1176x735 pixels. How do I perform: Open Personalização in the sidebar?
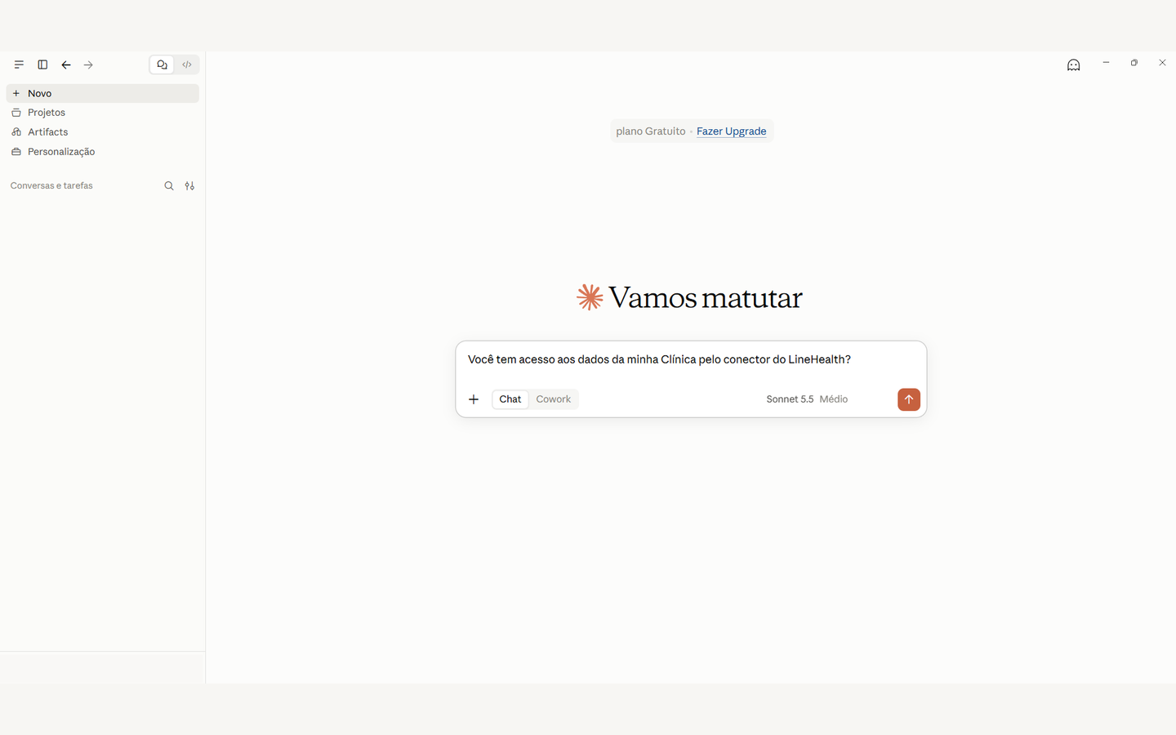(x=103, y=152)
